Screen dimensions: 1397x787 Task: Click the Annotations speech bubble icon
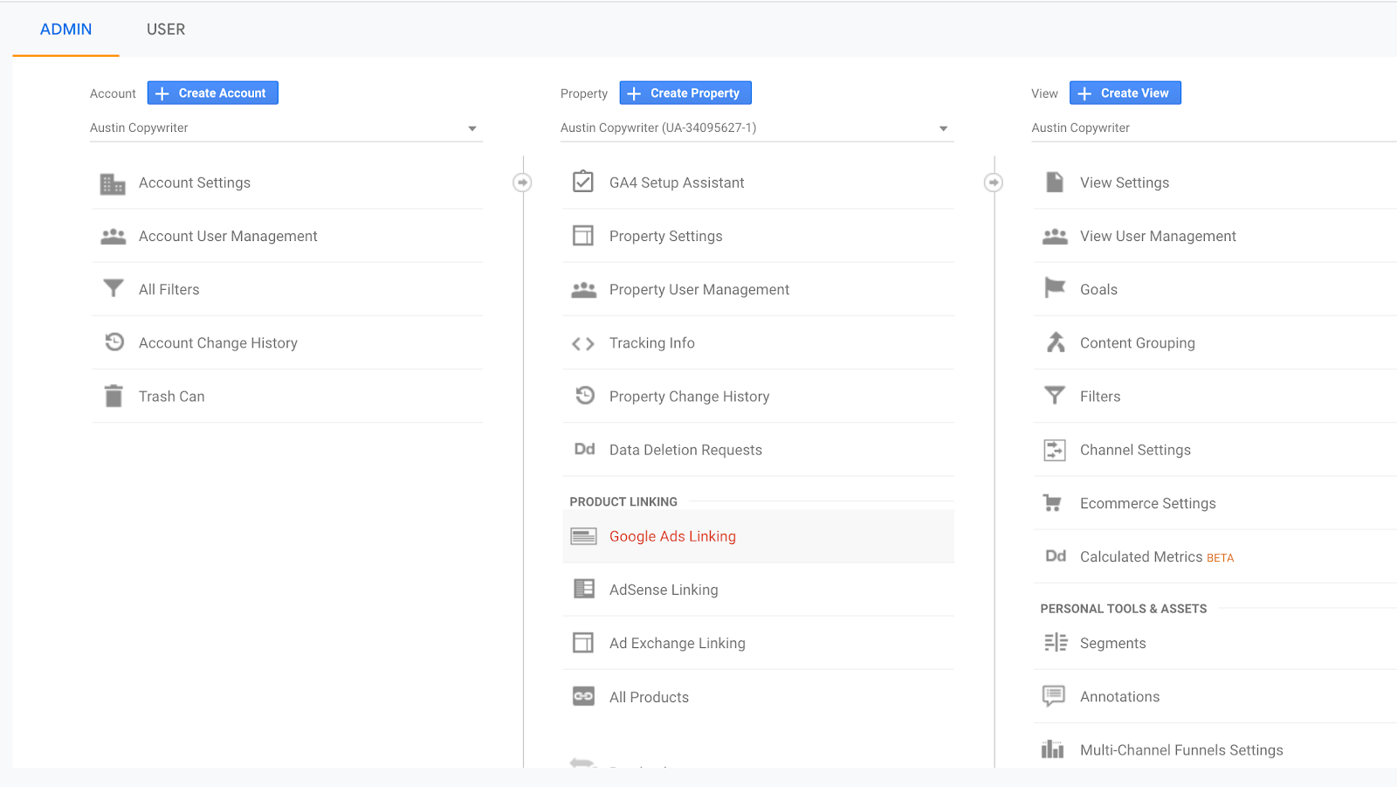coord(1054,696)
